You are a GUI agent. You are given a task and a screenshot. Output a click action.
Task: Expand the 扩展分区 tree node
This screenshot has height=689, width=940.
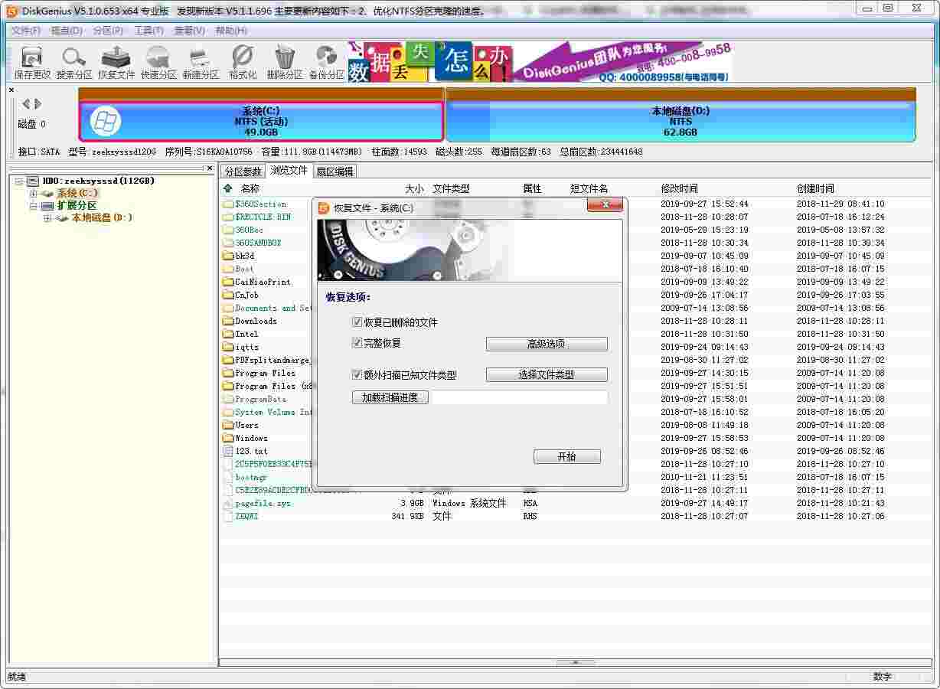[32, 205]
